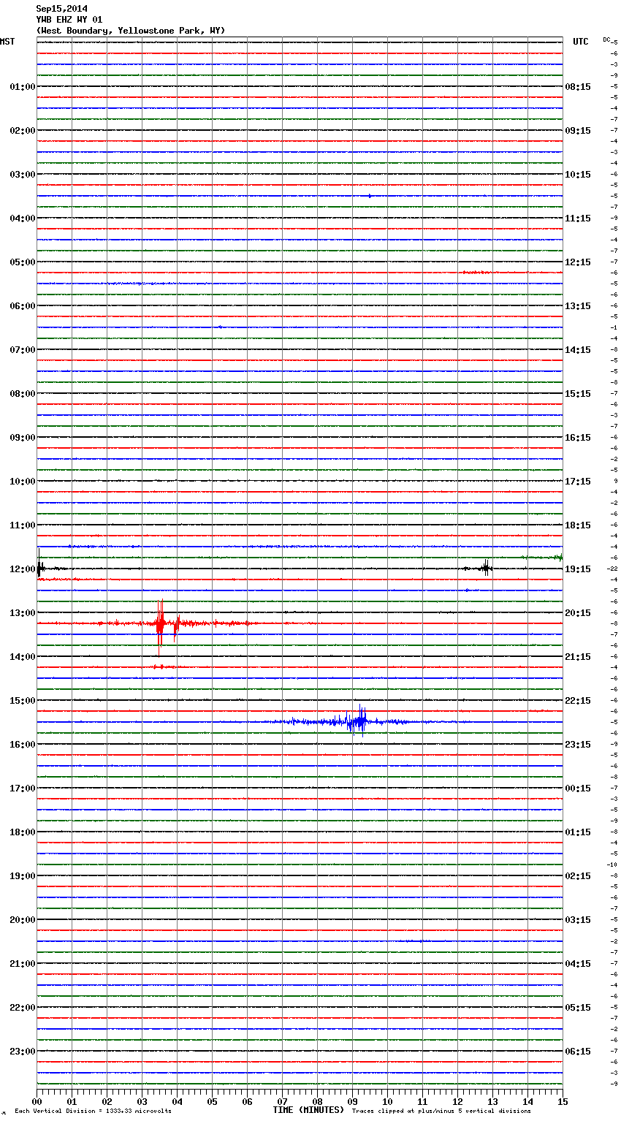This screenshot has width=621, height=1121.
Task: Select the "11:00" MST hour label
Action: 22,525
